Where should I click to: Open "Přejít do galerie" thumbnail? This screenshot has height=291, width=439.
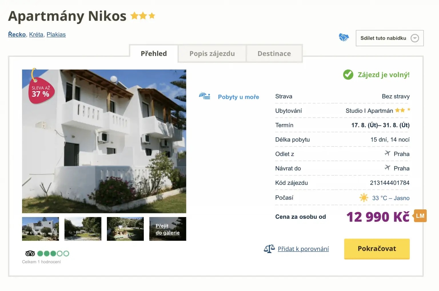click(x=167, y=229)
